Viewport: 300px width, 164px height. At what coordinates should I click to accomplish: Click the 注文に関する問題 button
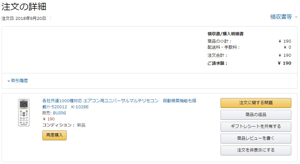(x=256, y=103)
